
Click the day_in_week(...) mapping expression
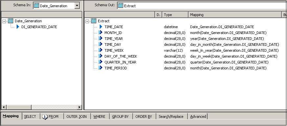[x=234, y=56]
